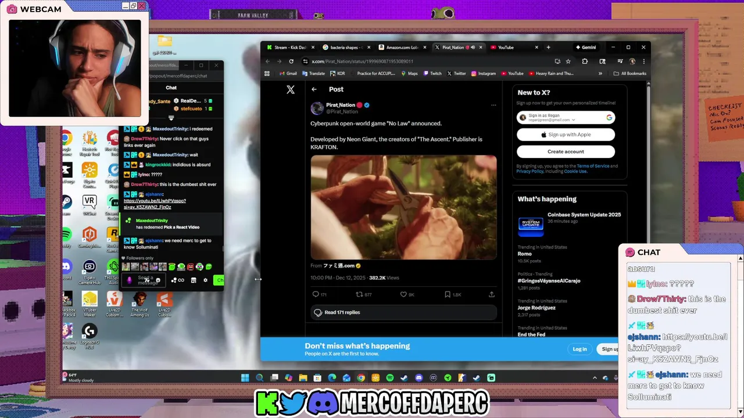Click Chrome's browser back arrow

point(267,62)
